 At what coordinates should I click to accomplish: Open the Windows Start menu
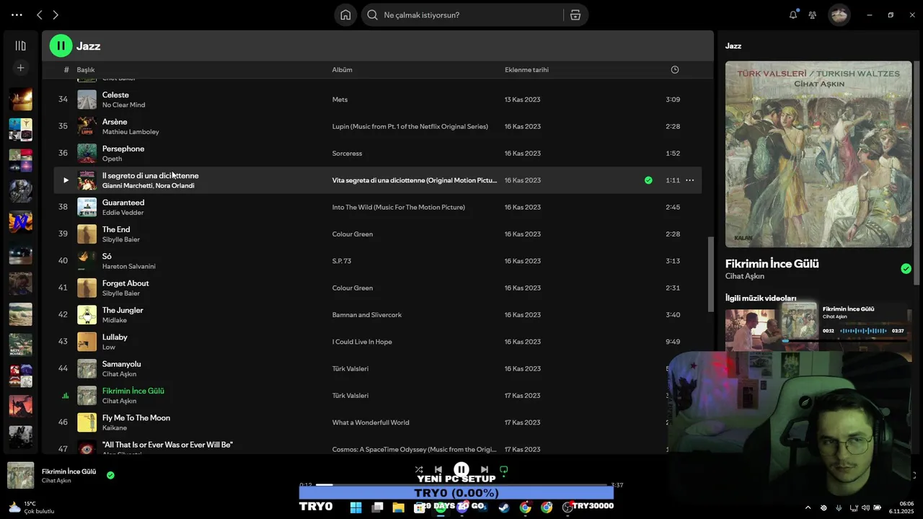pos(355,507)
